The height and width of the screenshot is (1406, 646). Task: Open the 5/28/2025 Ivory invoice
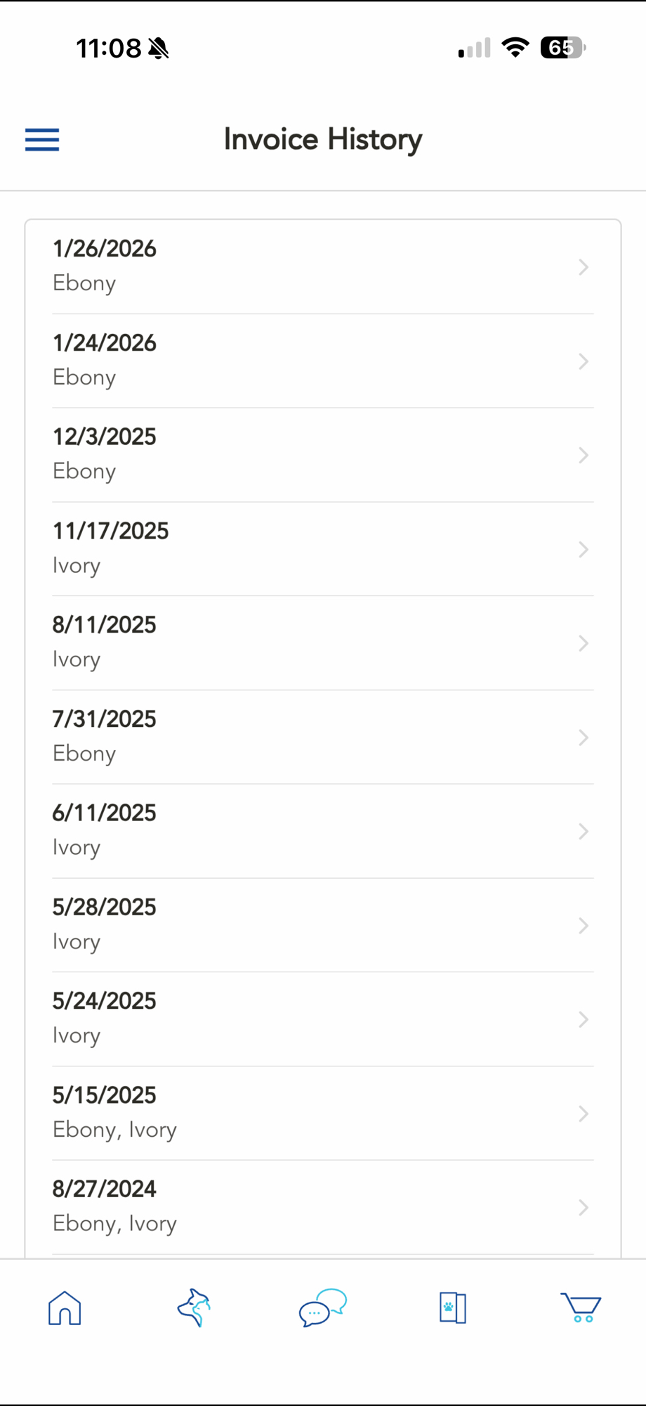tap(323, 925)
